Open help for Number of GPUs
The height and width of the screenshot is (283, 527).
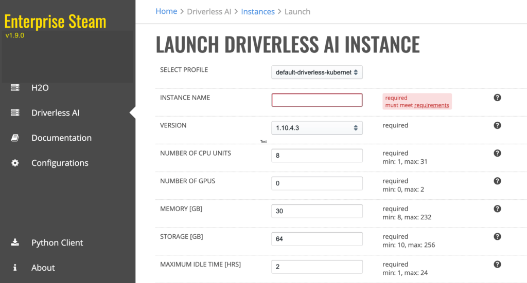(x=498, y=181)
